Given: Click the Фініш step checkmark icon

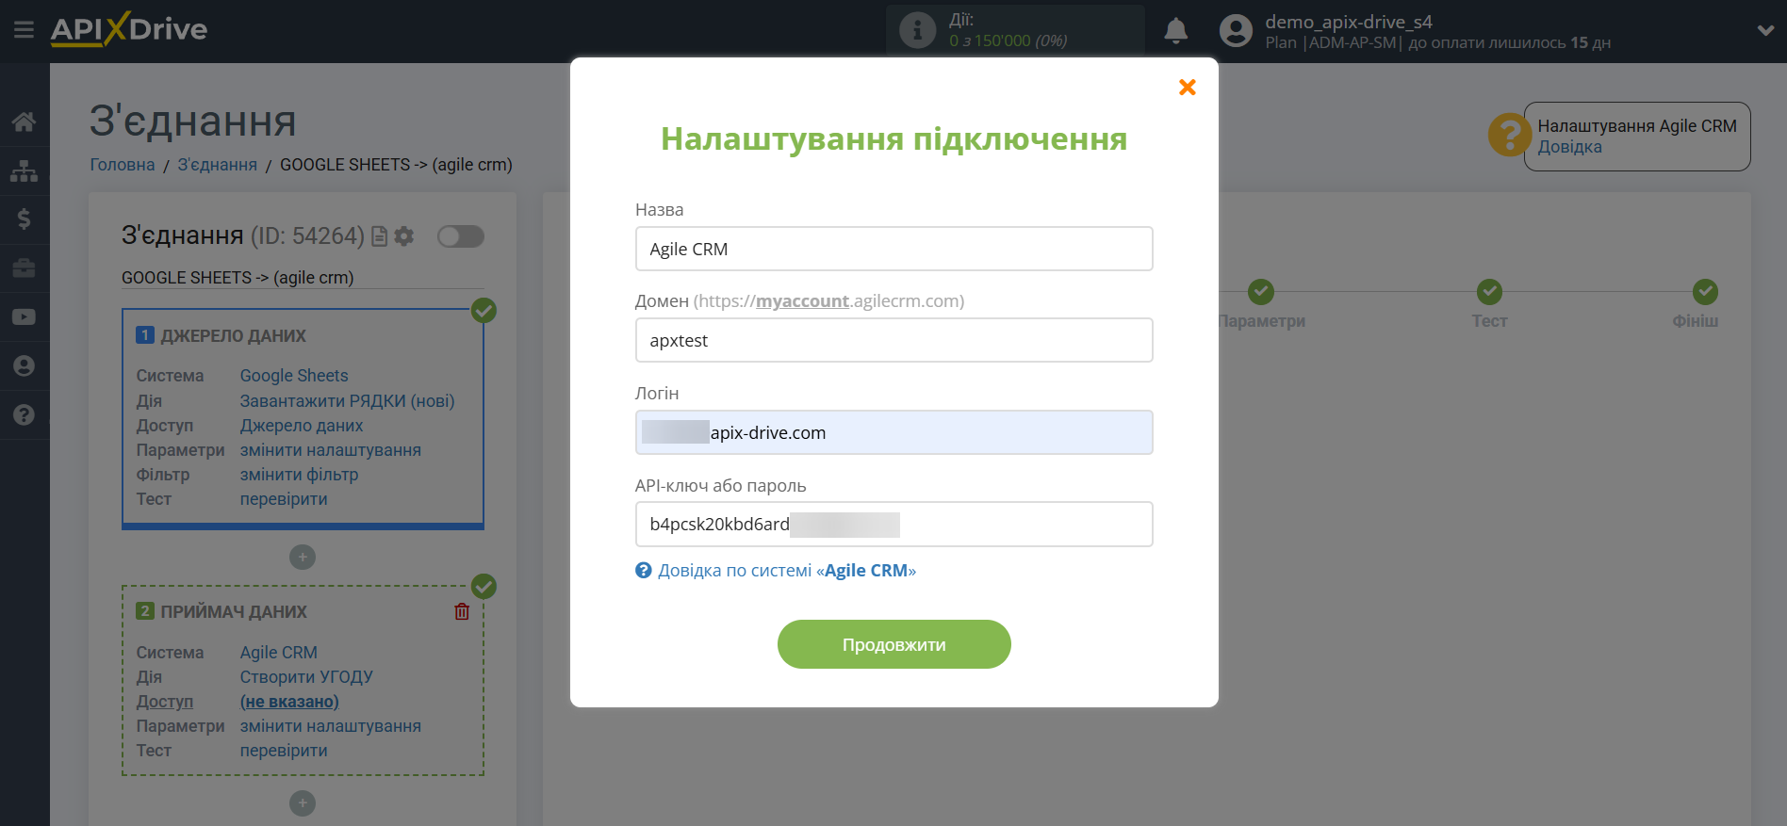Looking at the screenshot, I should [x=1705, y=292].
